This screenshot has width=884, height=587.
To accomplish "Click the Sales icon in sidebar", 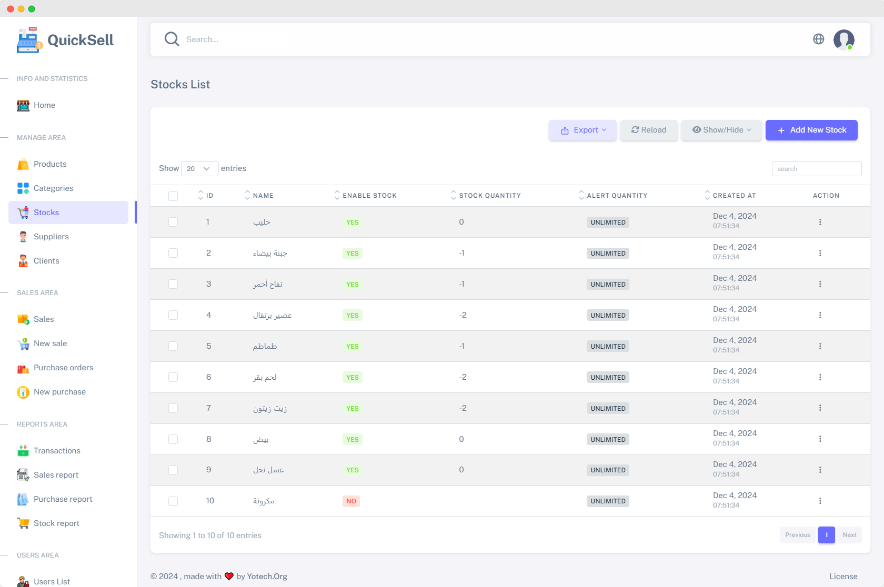I will point(23,319).
